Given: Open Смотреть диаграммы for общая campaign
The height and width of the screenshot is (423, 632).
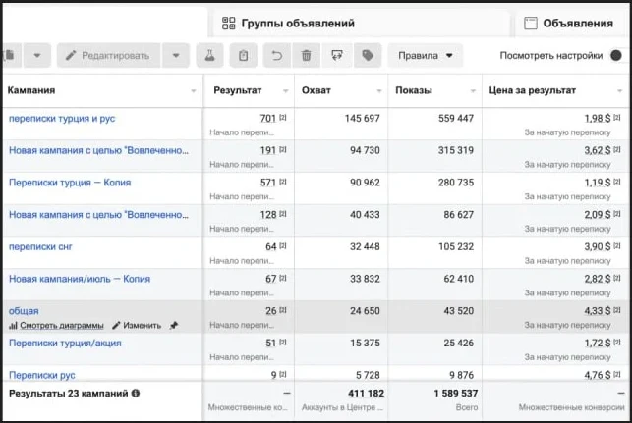Looking at the screenshot, I should (x=56, y=325).
